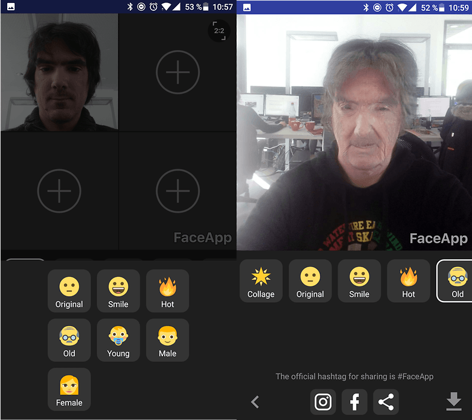472x420 pixels.
Task: Tap the original face thumbnail in the collage
Action: click(x=59, y=73)
